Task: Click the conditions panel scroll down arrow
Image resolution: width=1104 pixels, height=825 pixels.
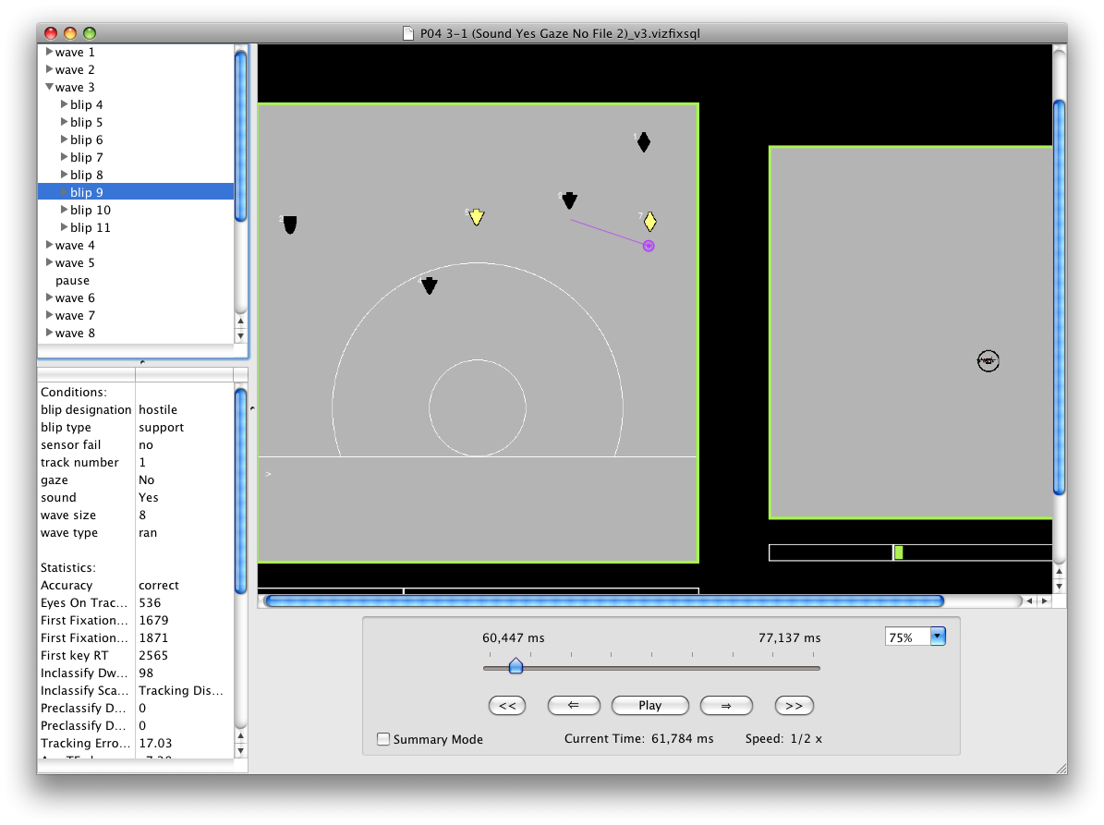Action: [x=240, y=750]
